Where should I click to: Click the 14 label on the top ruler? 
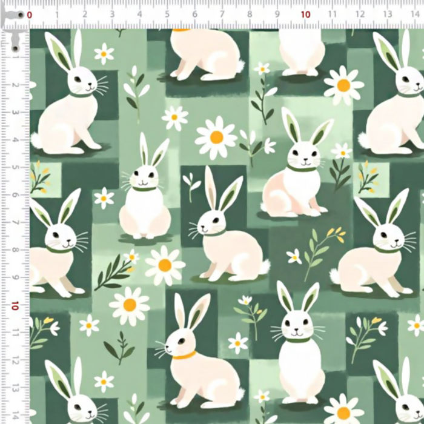pyautogui.click(x=415, y=15)
